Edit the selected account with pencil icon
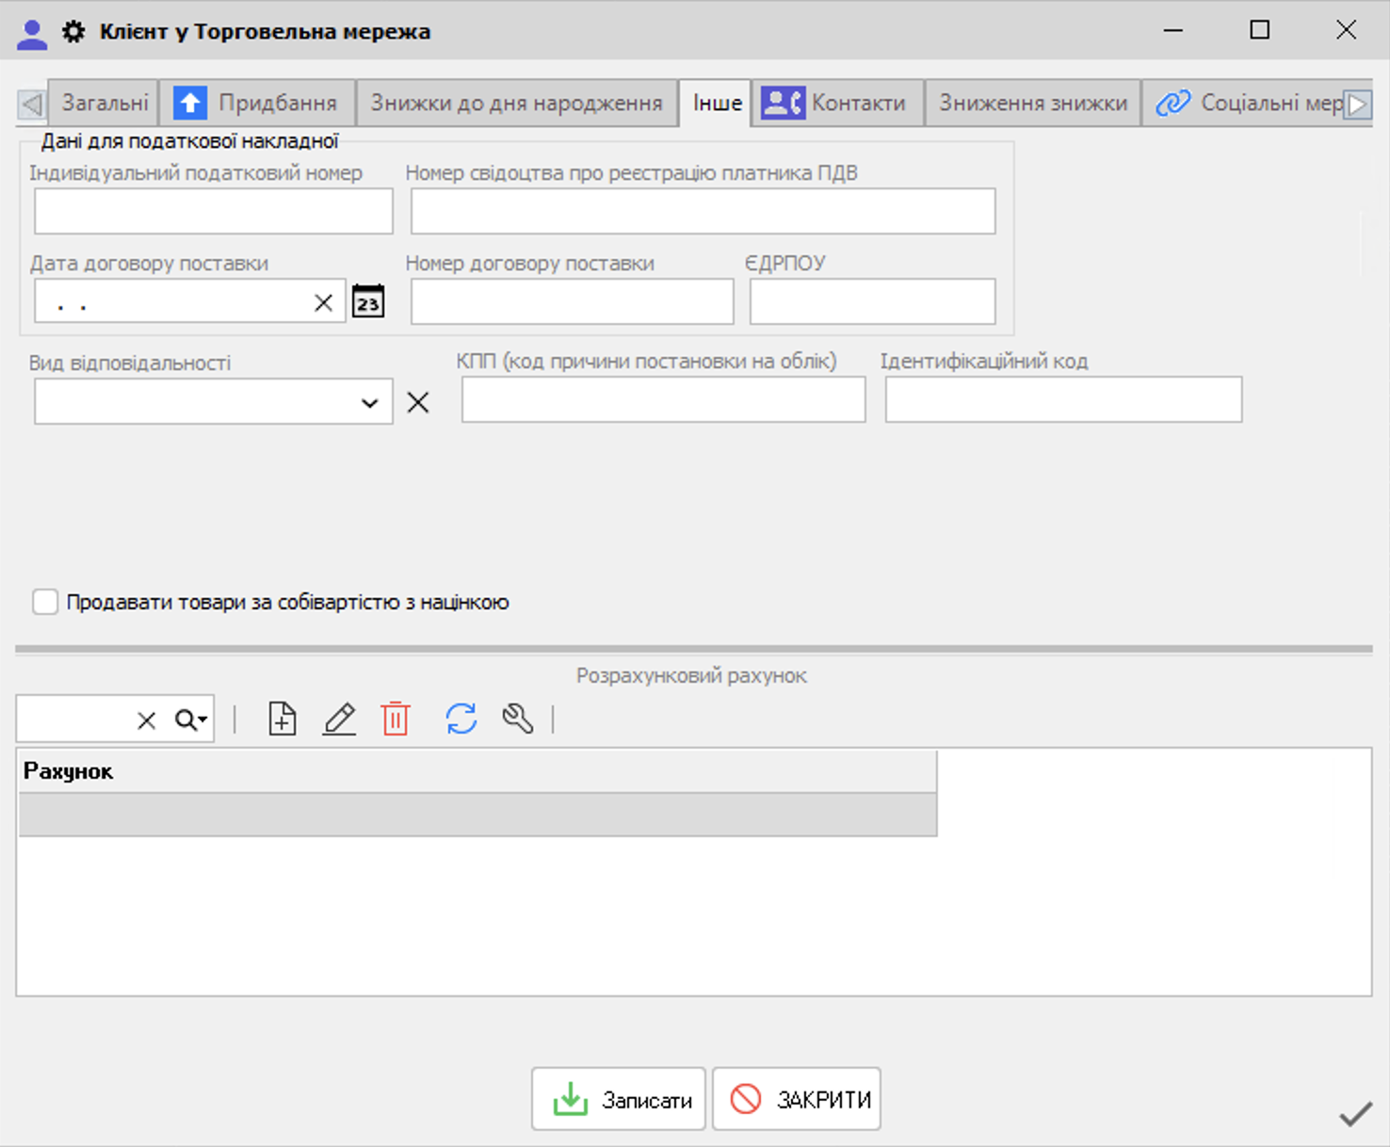The width and height of the screenshot is (1390, 1147). pyautogui.click(x=339, y=719)
